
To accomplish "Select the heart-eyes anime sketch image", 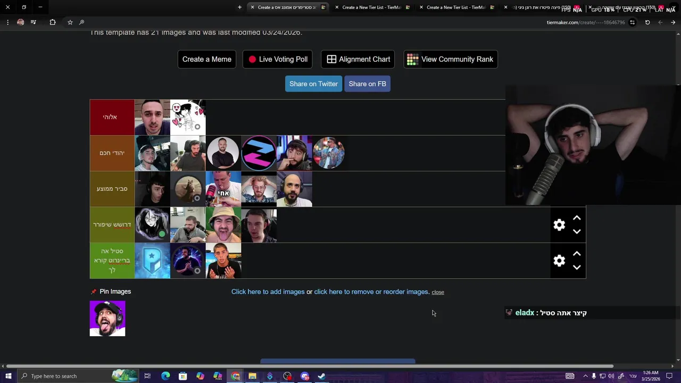I will pyautogui.click(x=188, y=117).
